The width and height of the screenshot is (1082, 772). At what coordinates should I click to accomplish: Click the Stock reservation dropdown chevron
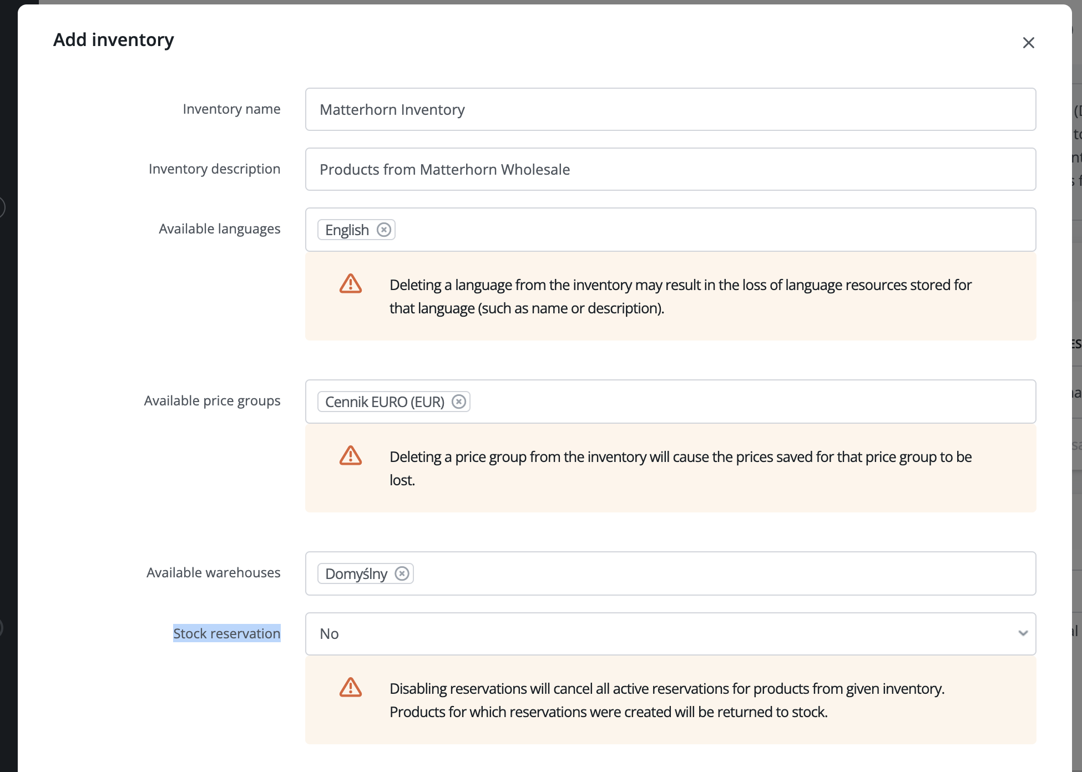1023,633
